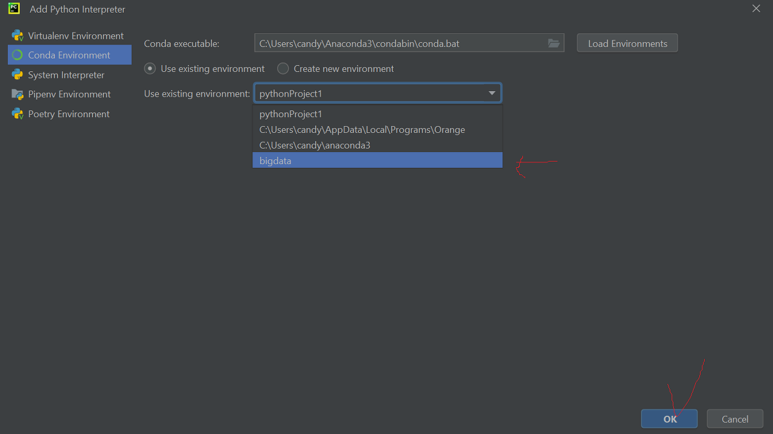Confirm with the OK button
The image size is (773, 434).
(669, 419)
